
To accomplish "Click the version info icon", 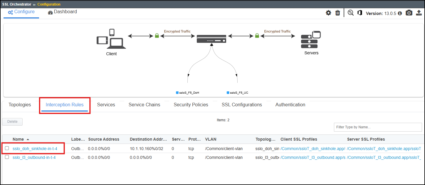I will 399,13.
